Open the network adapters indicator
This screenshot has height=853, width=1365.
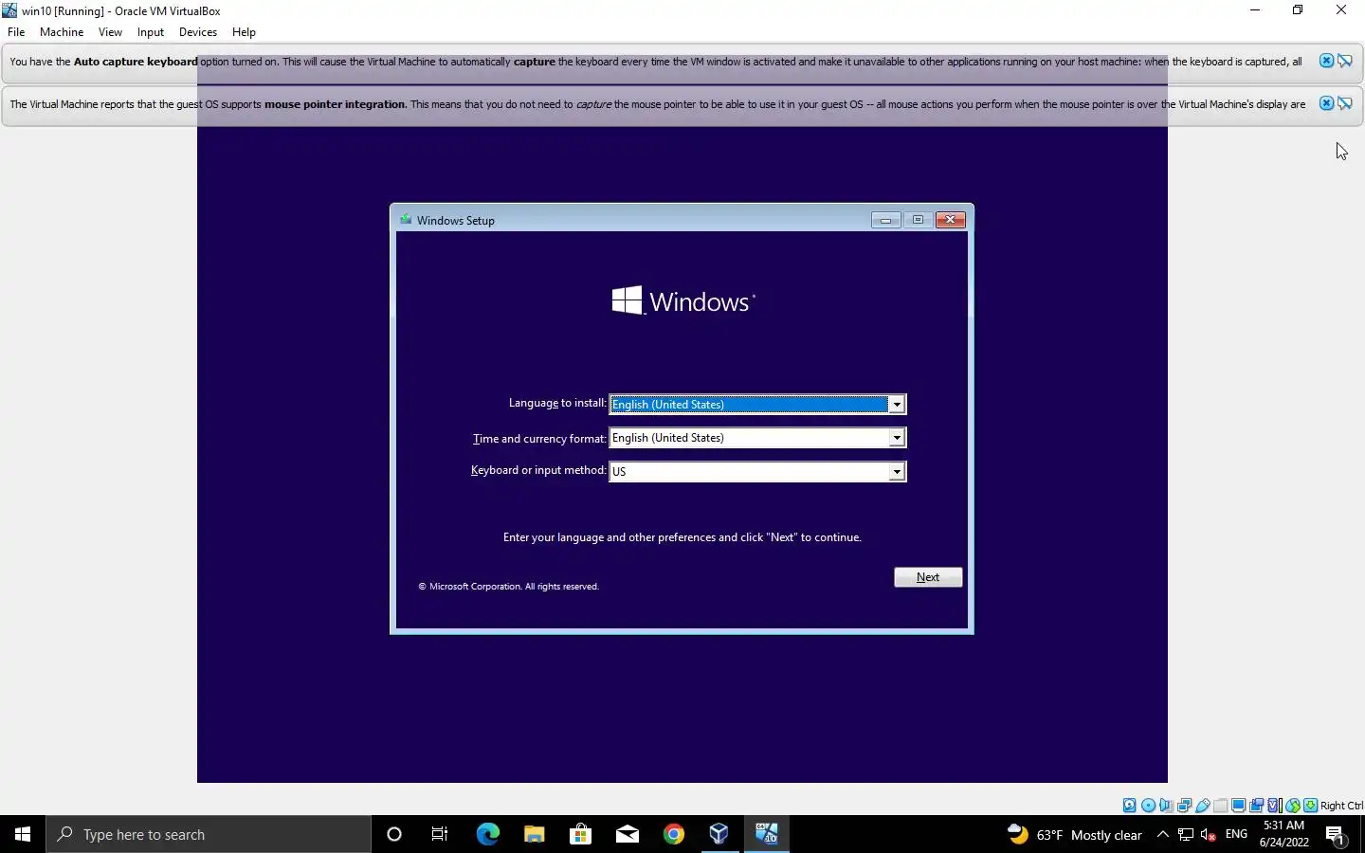(1184, 806)
